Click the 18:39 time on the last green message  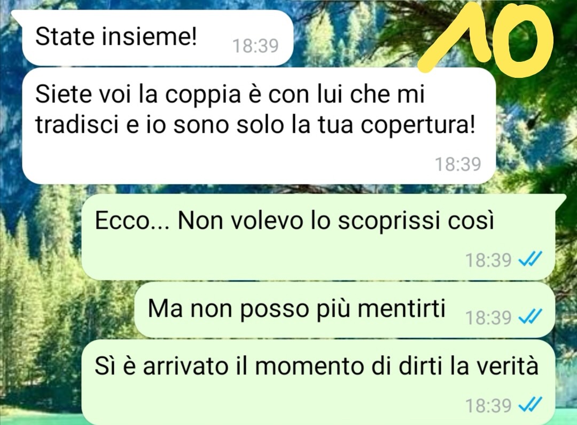[x=488, y=405]
